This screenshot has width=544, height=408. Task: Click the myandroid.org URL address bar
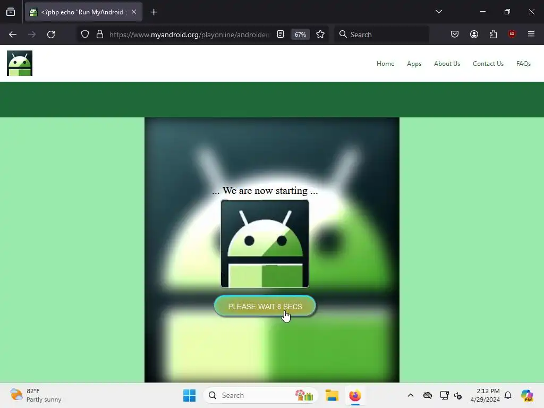(190, 35)
